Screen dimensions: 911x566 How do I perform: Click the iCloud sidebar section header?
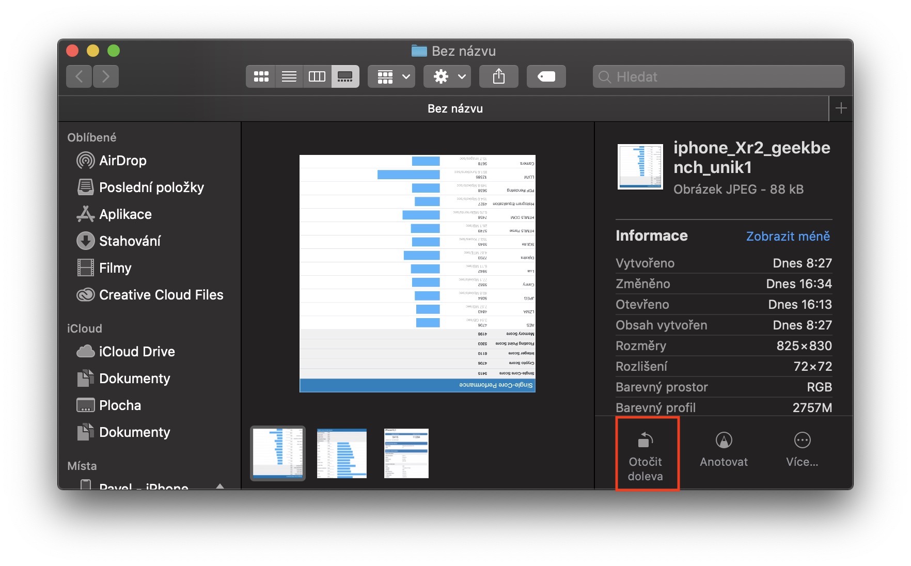click(x=85, y=328)
